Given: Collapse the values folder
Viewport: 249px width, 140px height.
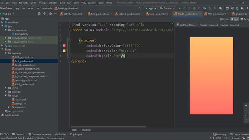Looking at the screenshot, I should click(x=6, y=96).
